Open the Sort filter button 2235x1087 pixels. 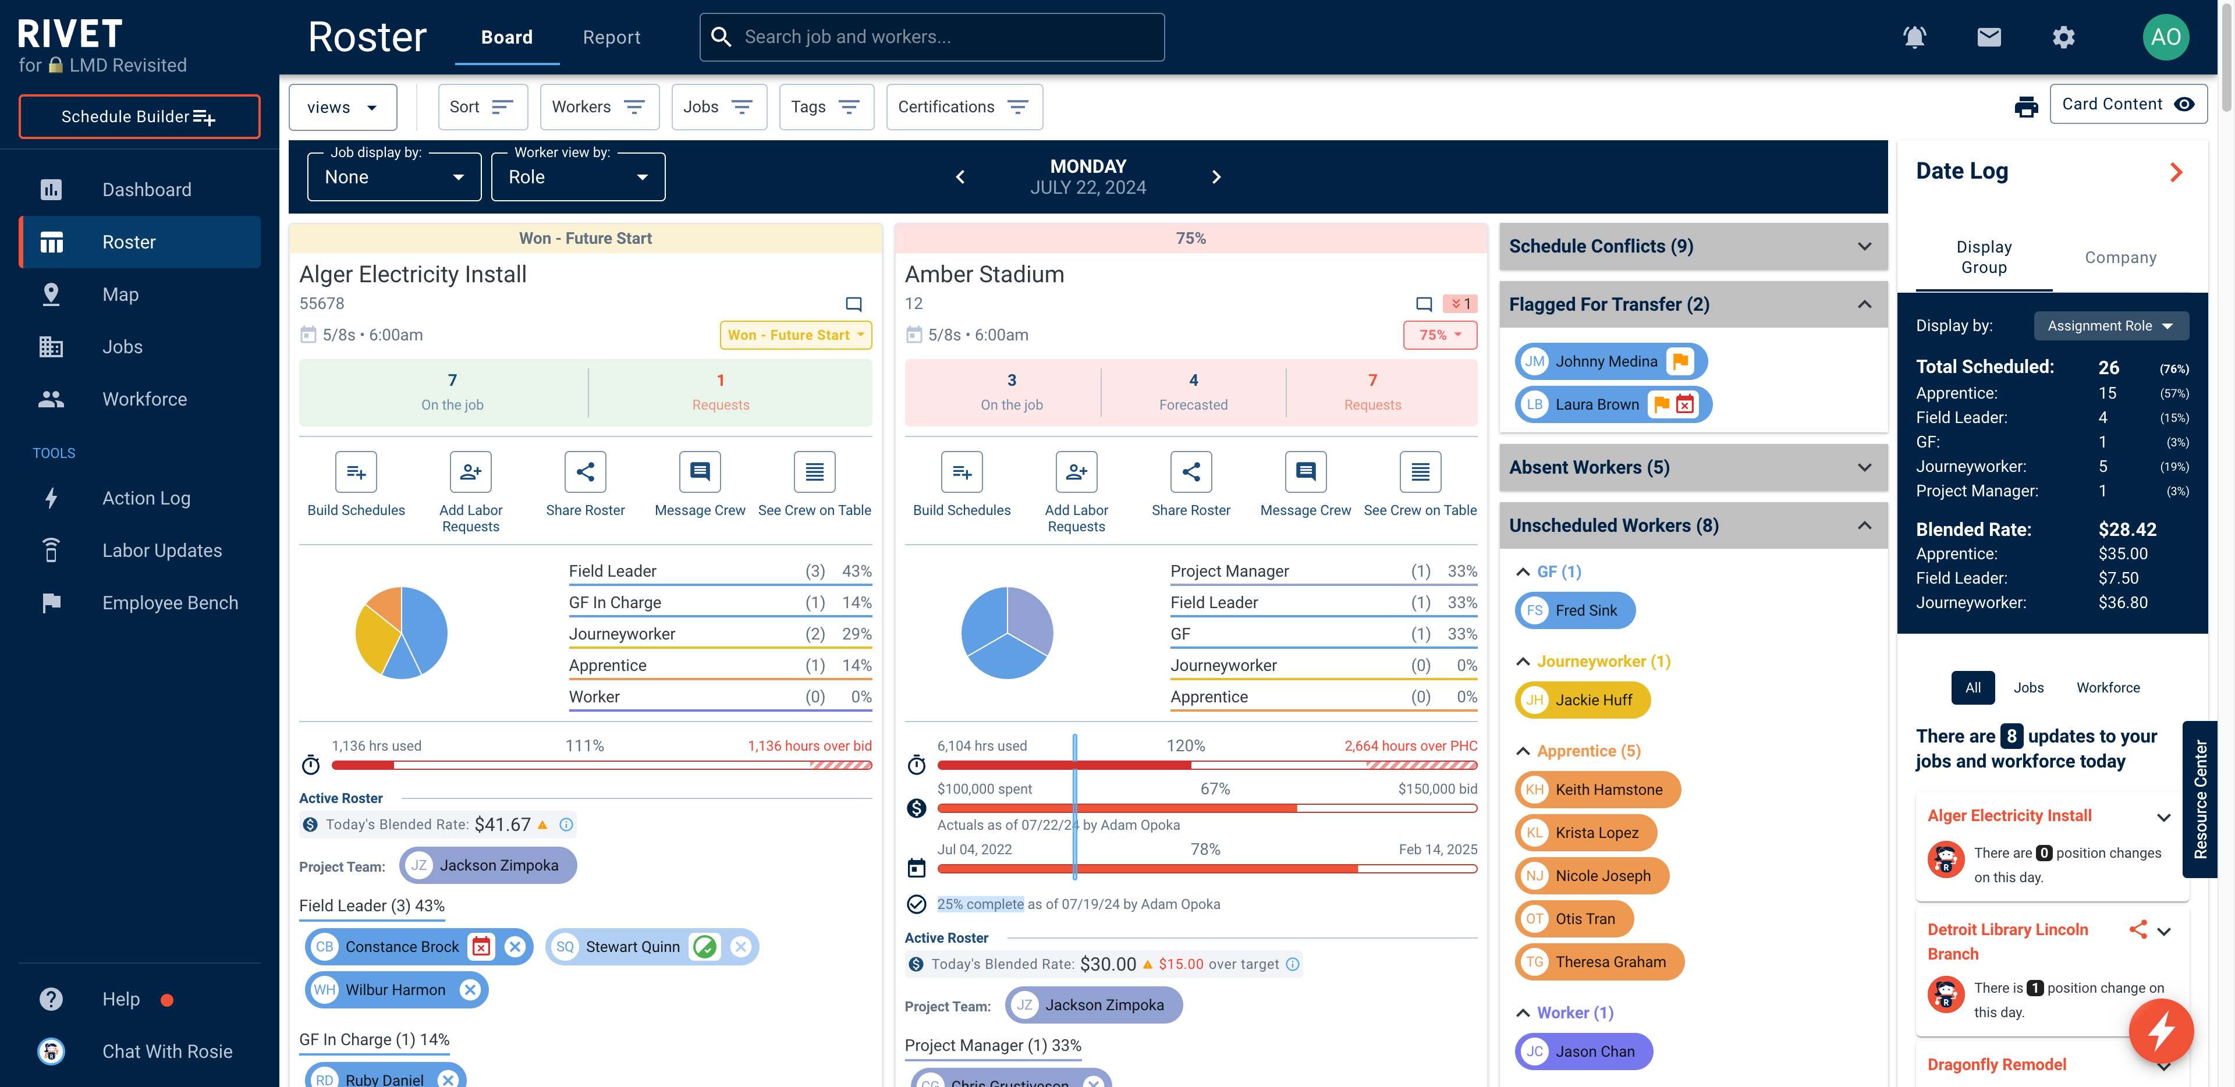pyautogui.click(x=483, y=106)
